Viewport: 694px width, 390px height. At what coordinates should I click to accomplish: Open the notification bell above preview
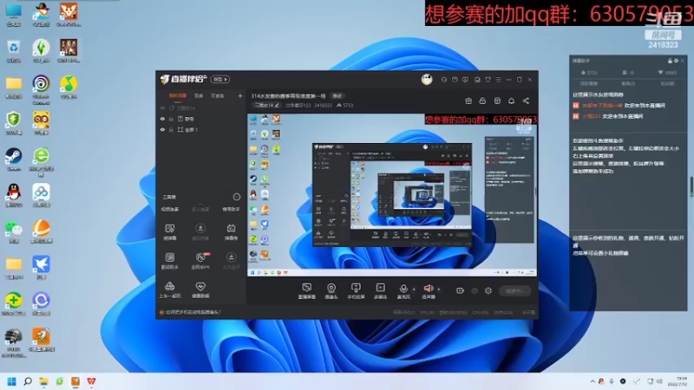[x=511, y=101]
